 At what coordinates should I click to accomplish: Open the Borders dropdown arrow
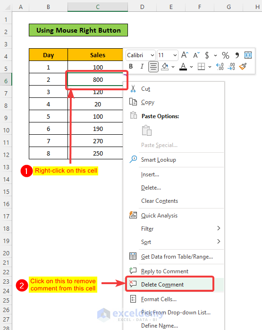pos(210,67)
